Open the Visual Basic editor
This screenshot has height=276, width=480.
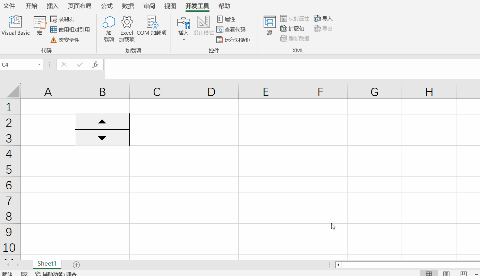[15, 25]
